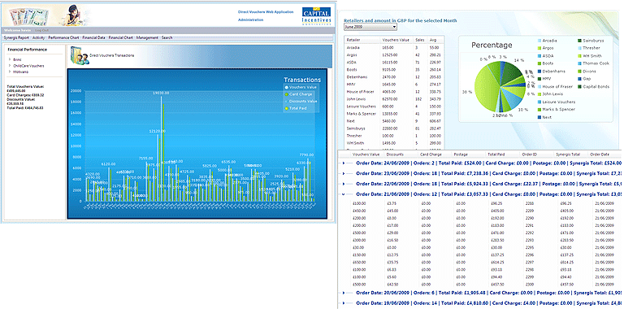
Task: Open the Activity menu item
Action: [39, 37]
